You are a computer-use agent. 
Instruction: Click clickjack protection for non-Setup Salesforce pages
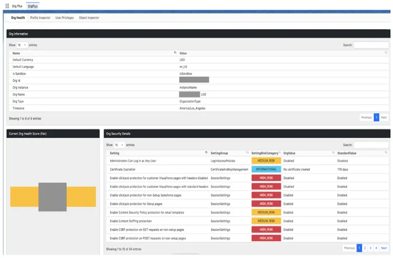pyautogui.click(x=145, y=195)
